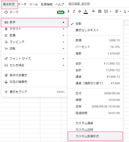The width and height of the screenshot is (129, 142).
Task: Expand the テキスト submenu arrow
Action: tap(64, 29)
